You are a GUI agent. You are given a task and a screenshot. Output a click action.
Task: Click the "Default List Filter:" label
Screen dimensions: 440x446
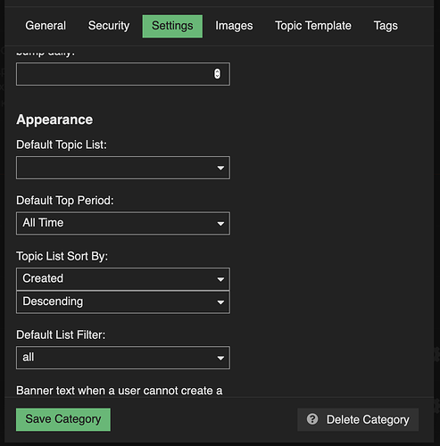[61, 335]
